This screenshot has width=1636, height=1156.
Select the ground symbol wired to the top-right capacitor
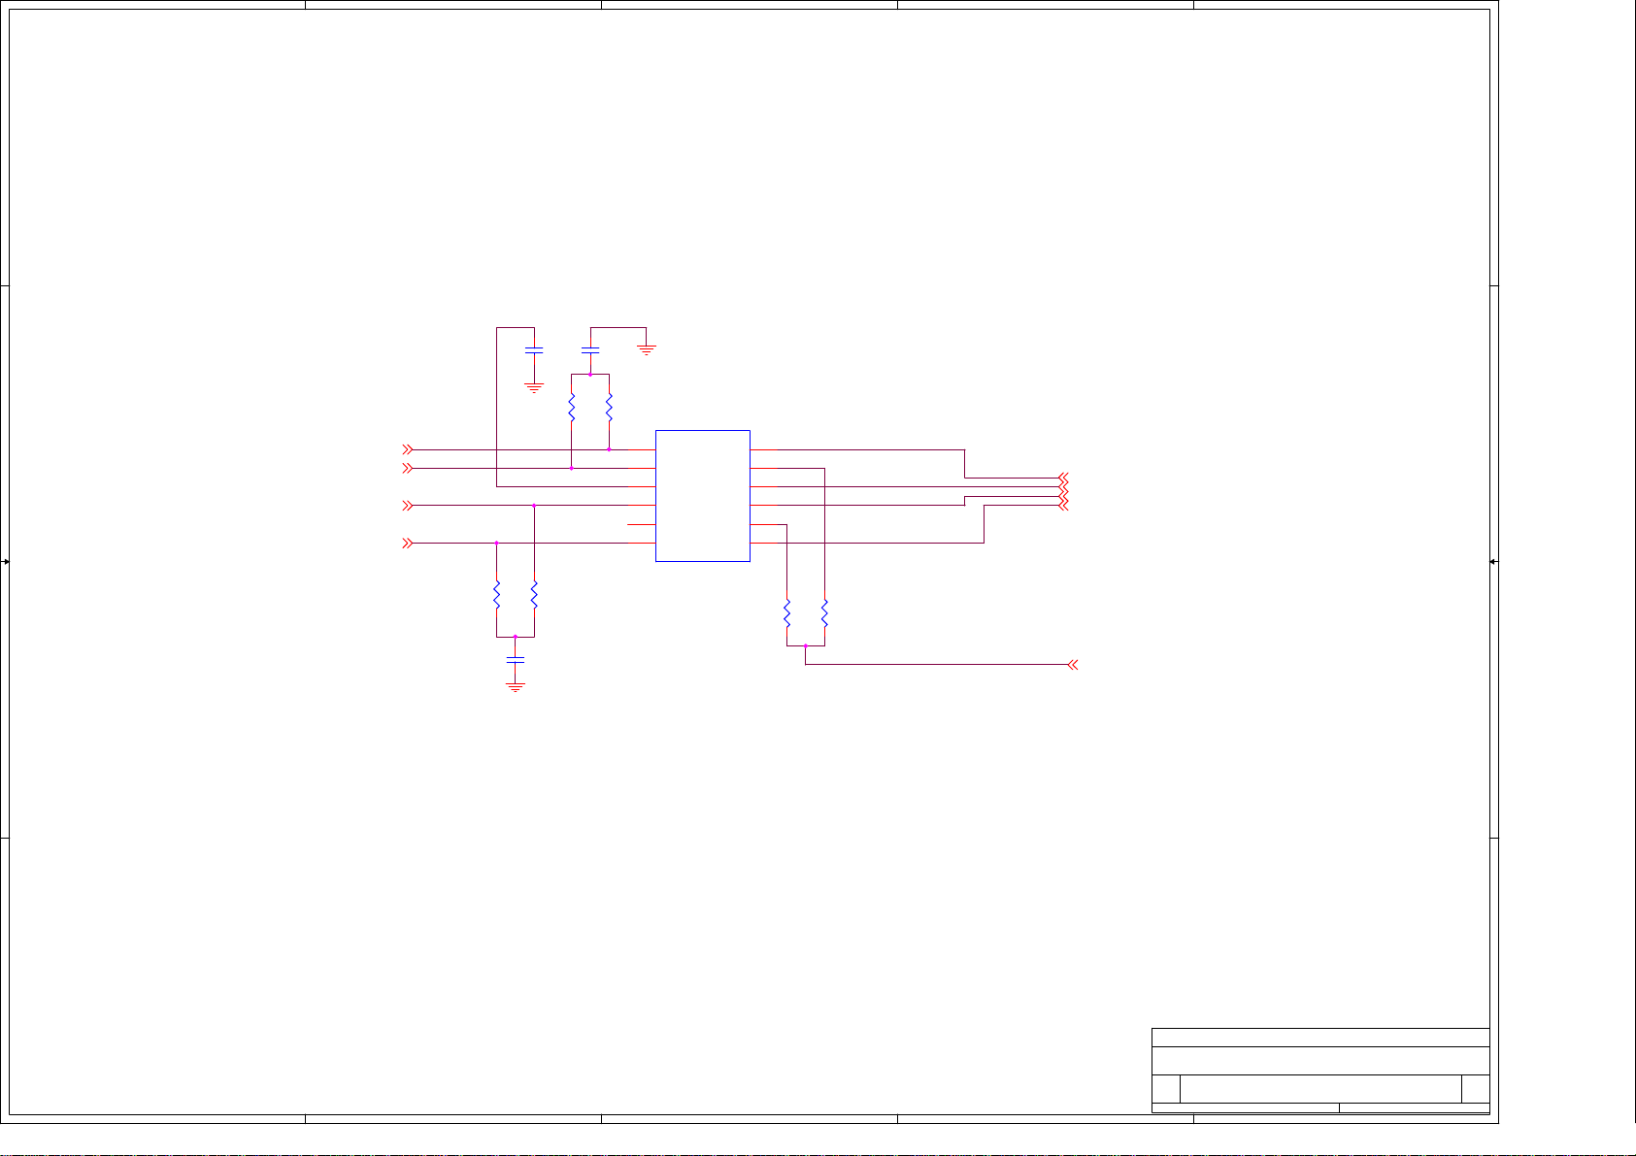click(x=647, y=349)
